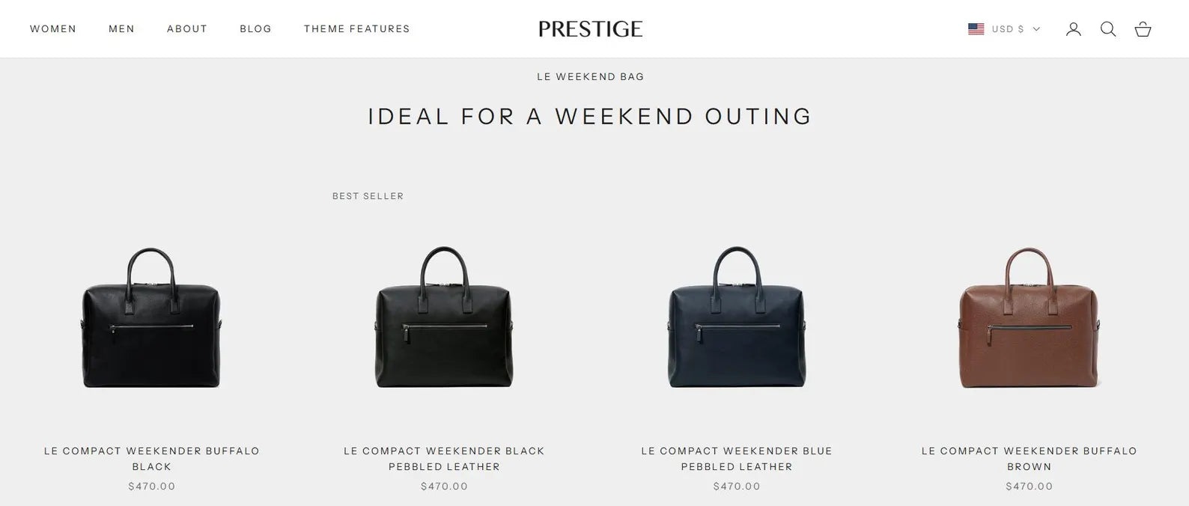Open the Women menu
This screenshot has width=1189, height=506.
pos(53,29)
